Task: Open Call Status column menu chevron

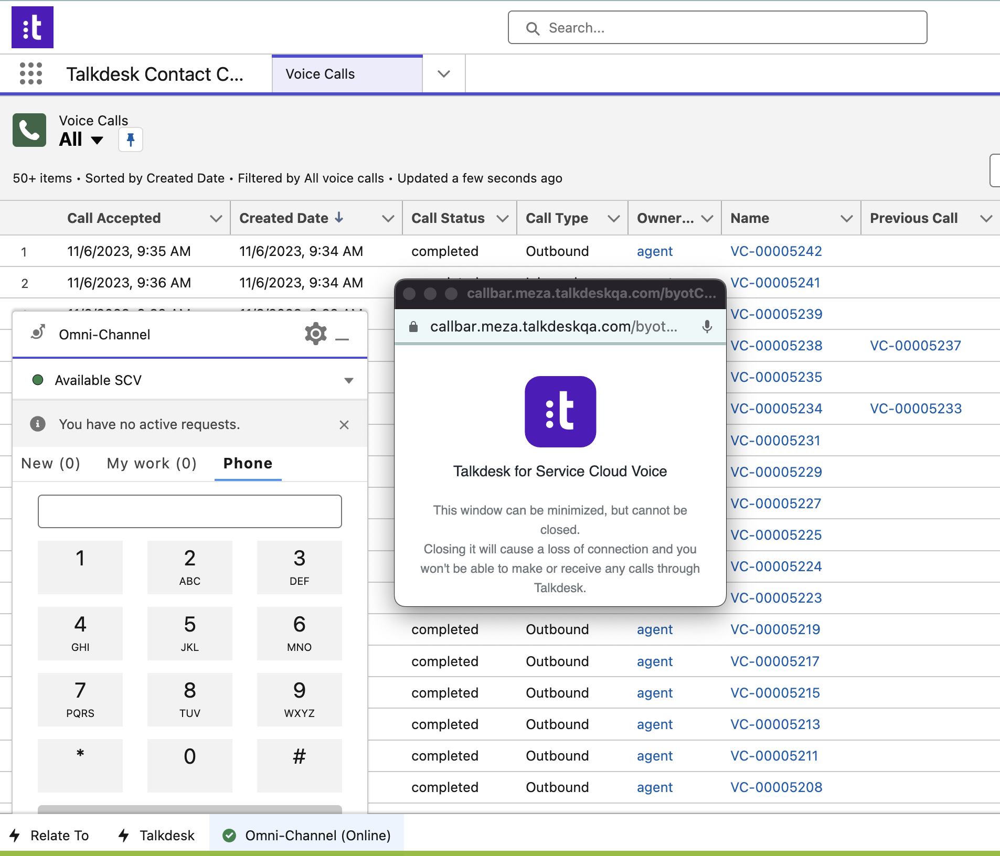Action: [502, 218]
